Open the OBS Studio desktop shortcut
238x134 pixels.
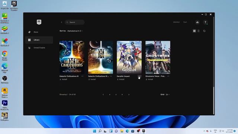point(5,80)
